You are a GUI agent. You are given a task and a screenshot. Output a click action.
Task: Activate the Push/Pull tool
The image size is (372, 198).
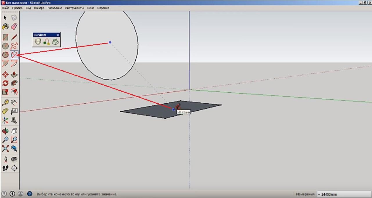14,75
